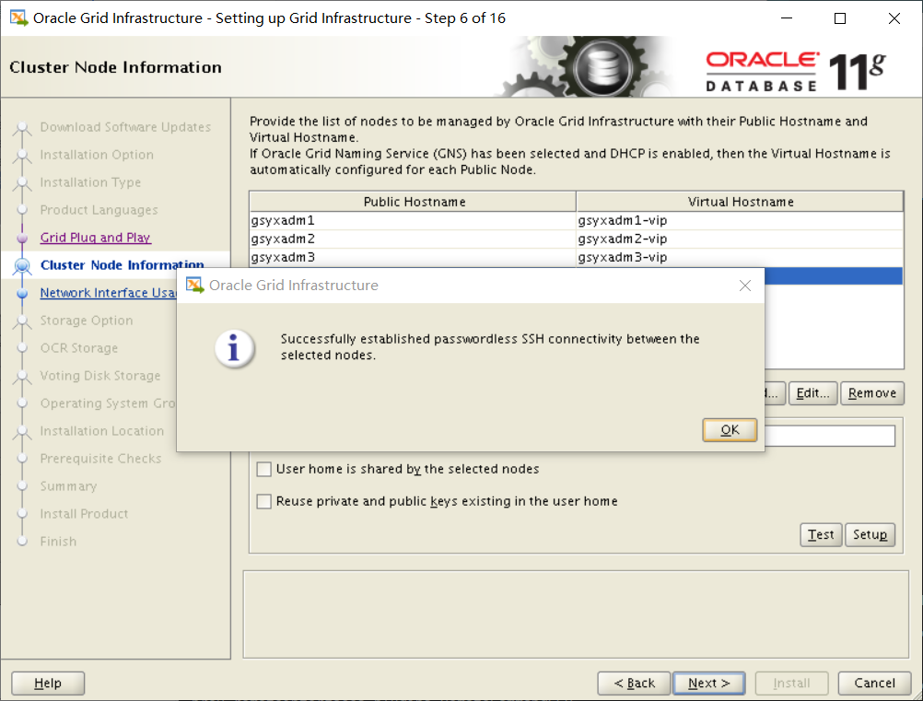The image size is (923, 701).
Task: Tick User home is shared checkbox
Action: tap(264, 469)
